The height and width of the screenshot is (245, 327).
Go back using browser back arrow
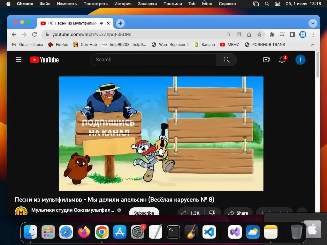(14, 34)
